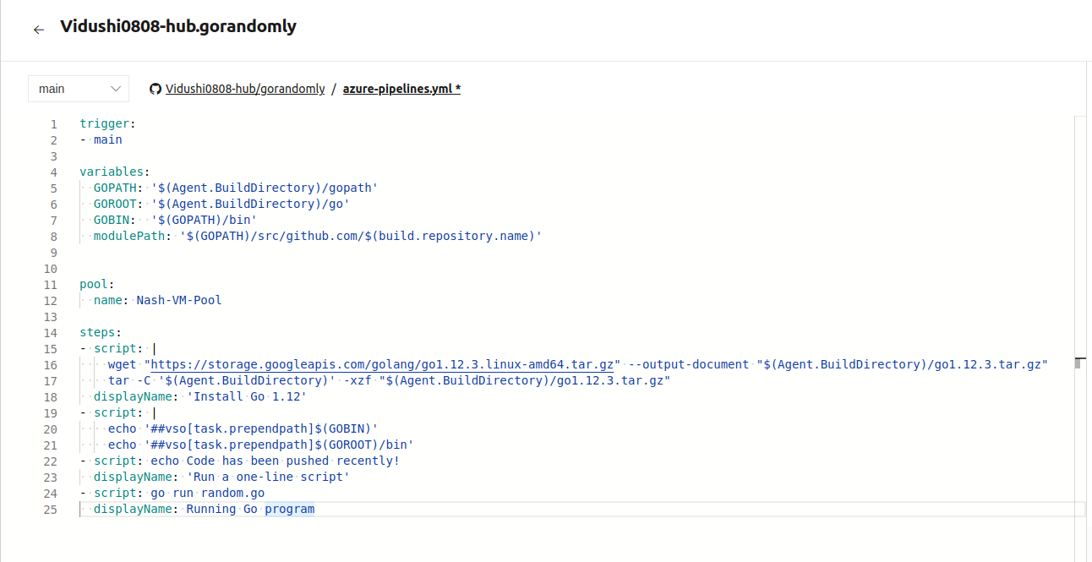
Task: Click line number 1 in the gutter
Action: pos(54,124)
